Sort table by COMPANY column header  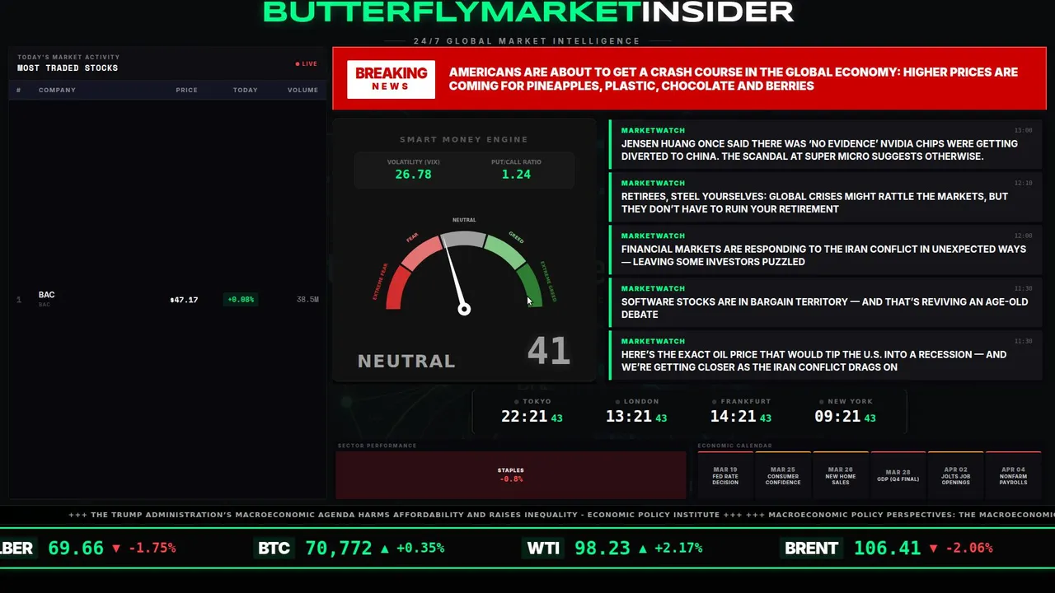[x=57, y=90]
